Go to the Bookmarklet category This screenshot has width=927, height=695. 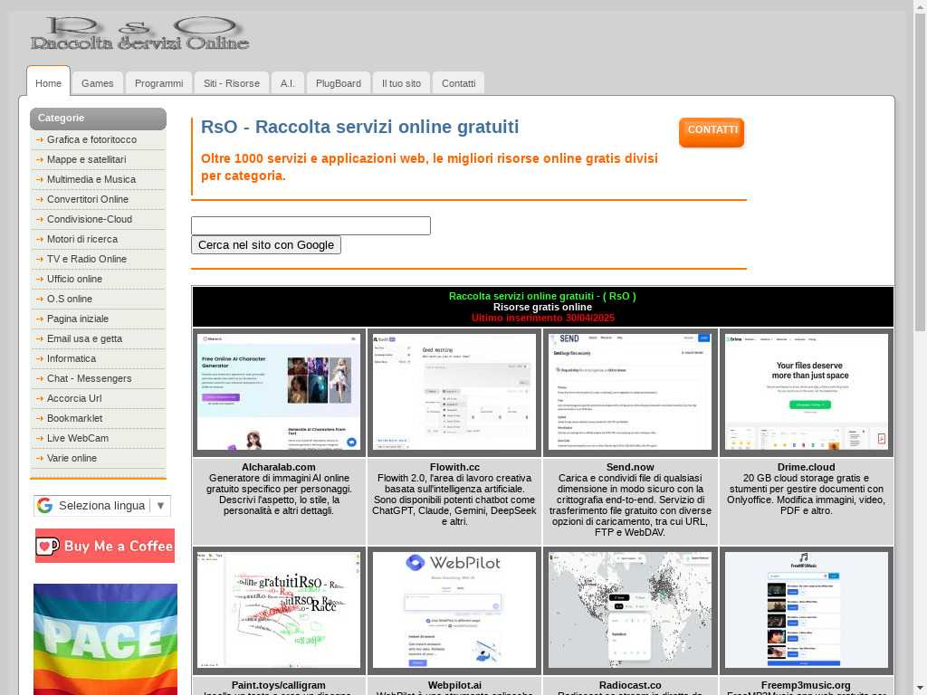(x=98, y=418)
